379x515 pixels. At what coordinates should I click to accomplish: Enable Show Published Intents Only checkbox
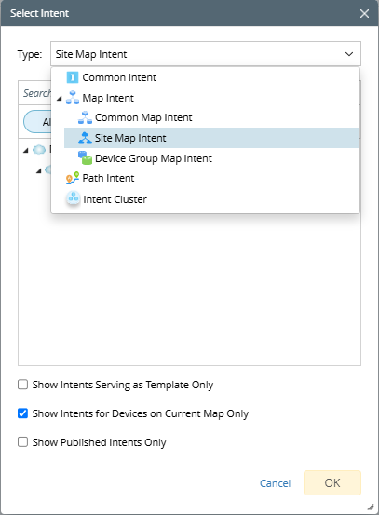coord(22,442)
